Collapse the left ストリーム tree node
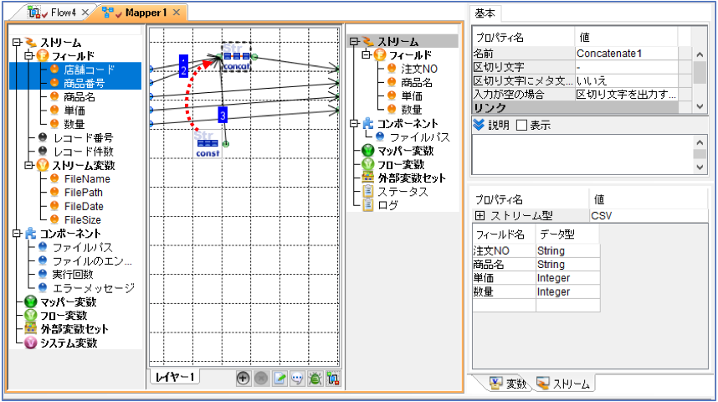Viewport: 718px width, 402px height. click(x=17, y=42)
